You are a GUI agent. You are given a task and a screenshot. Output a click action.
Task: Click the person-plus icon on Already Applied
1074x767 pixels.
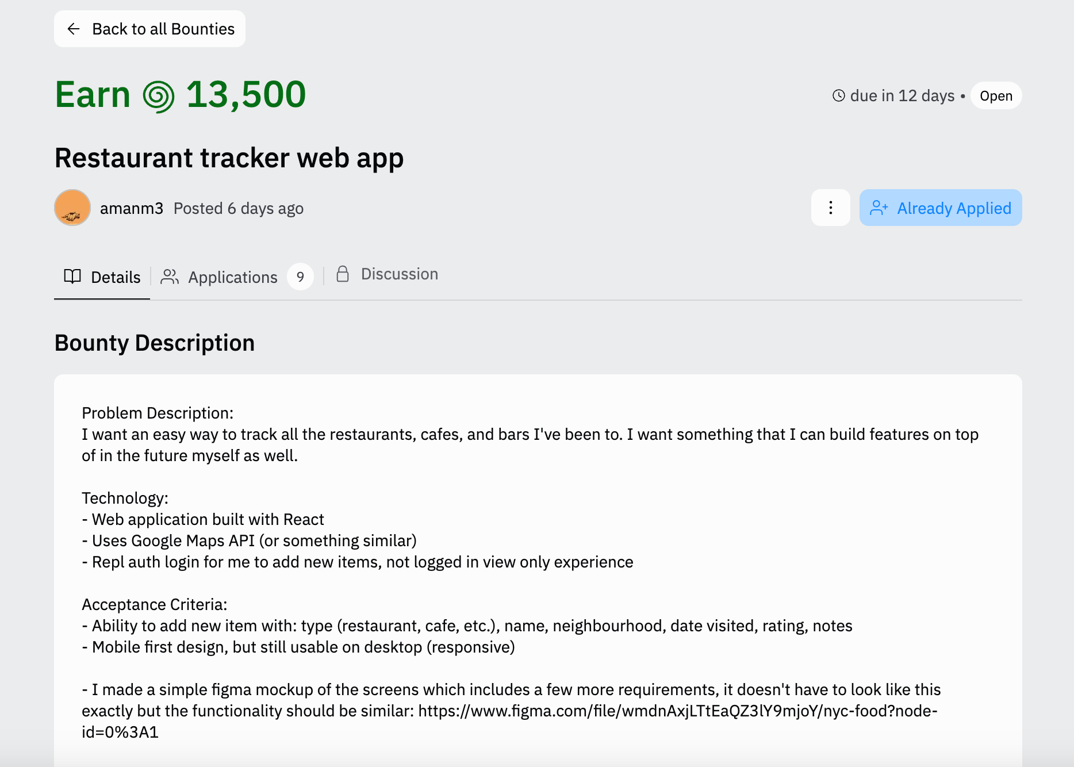tap(879, 208)
